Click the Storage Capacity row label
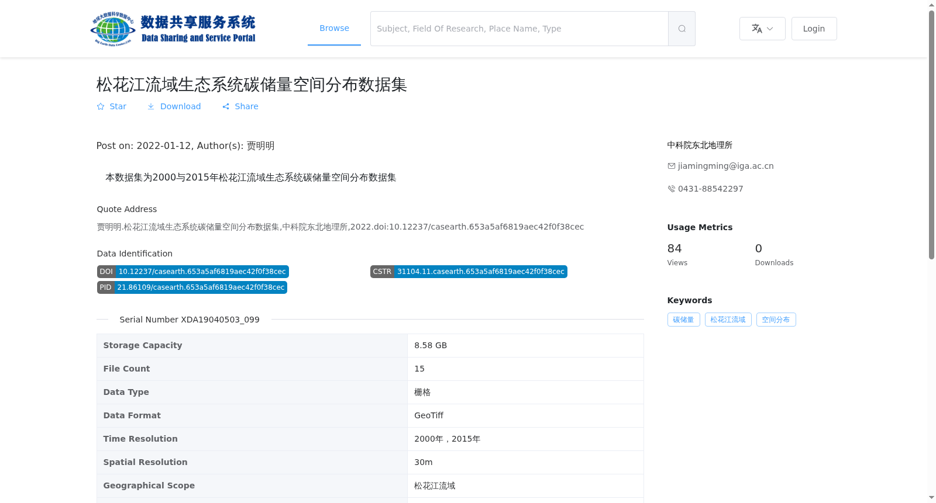This screenshot has height=503, width=936. (x=143, y=345)
